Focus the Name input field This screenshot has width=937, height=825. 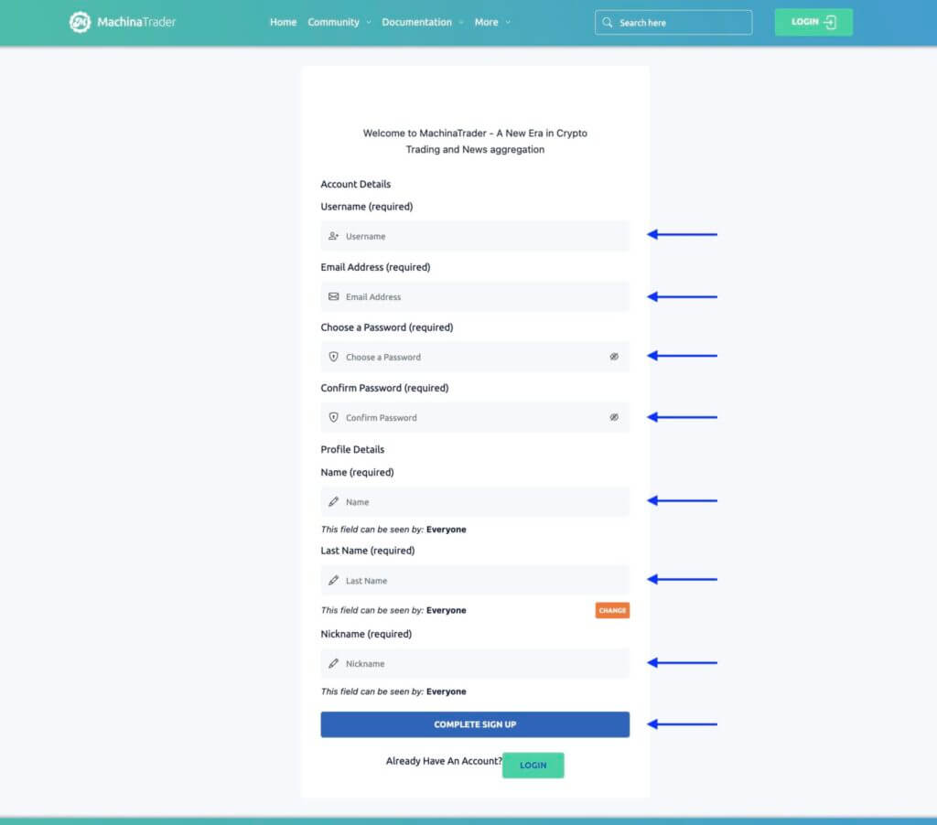(x=475, y=502)
